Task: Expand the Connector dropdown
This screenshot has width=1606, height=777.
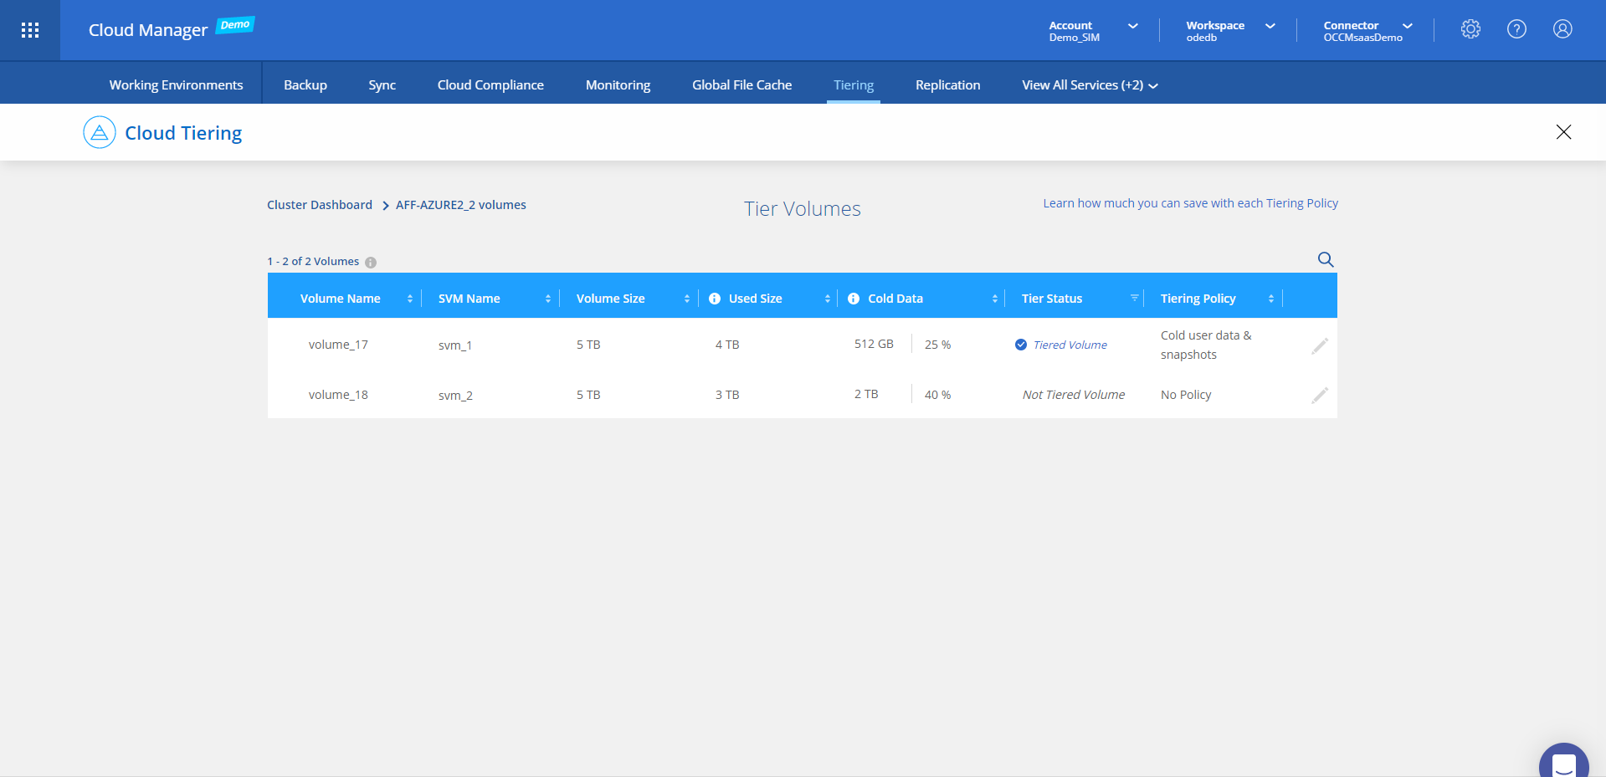Action: (1408, 26)
